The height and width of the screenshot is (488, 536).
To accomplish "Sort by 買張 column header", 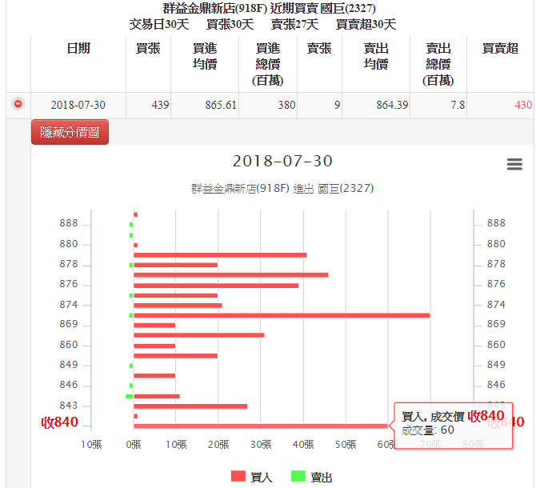I will pos(148,49).
